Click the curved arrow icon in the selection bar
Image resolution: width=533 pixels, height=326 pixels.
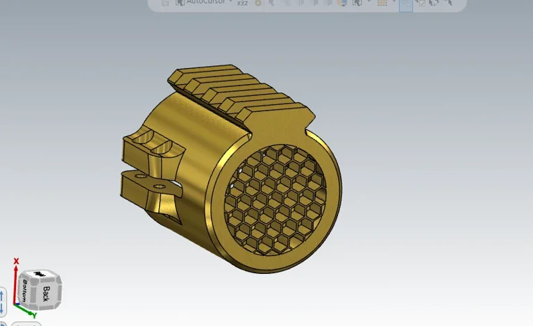[434, 3]
